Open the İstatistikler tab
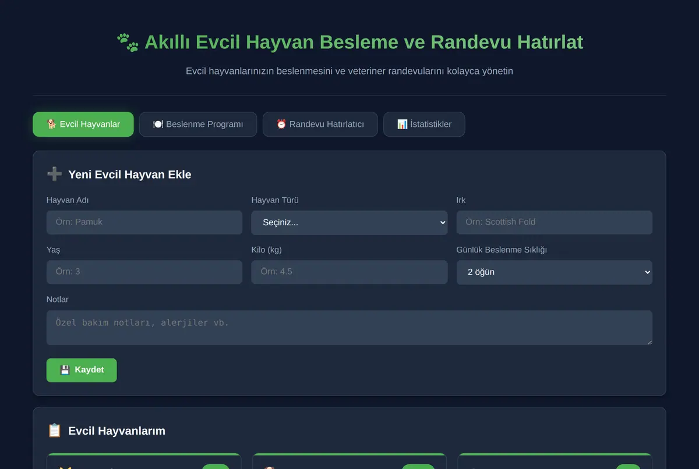Screen dimensions: 699x469 (424, 125)
